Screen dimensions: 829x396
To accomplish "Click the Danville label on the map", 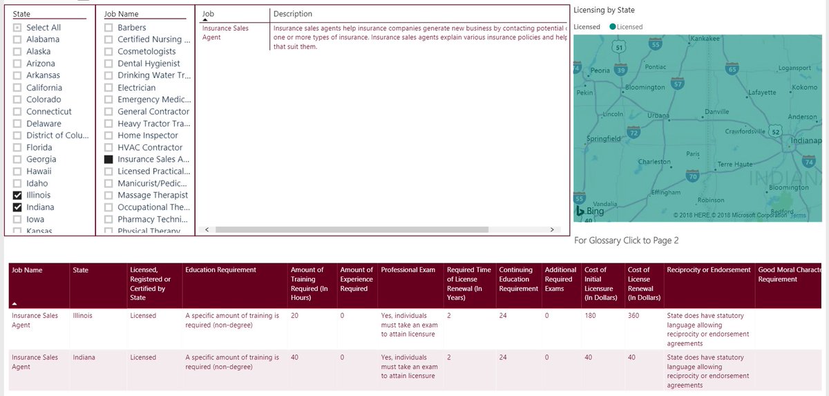I will [x=717, y=112].
